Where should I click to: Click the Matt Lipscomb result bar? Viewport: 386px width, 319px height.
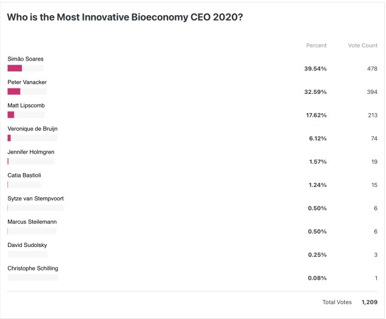(x=26, y=115)
